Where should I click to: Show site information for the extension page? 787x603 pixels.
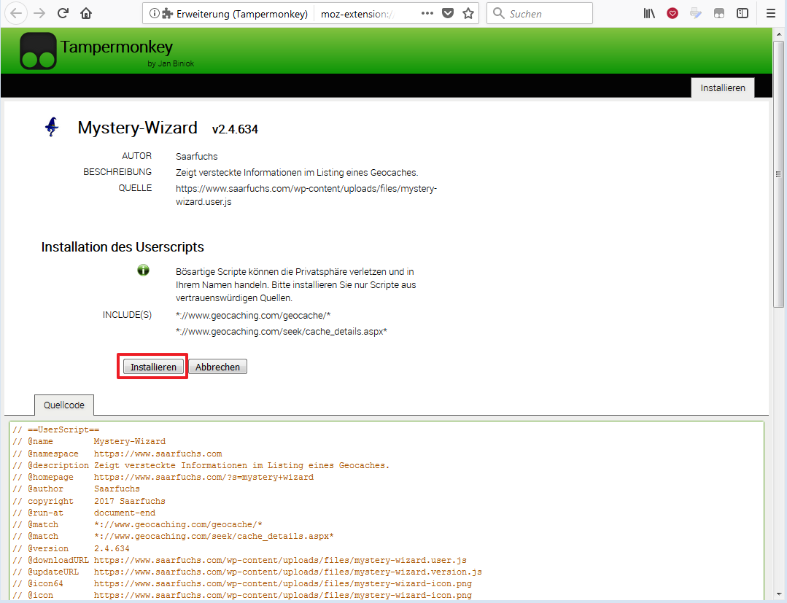[x=154, y=14]
